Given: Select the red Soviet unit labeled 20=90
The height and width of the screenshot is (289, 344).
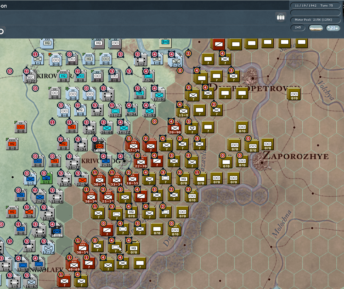Looking at the screenshot, I should [175, 128].
